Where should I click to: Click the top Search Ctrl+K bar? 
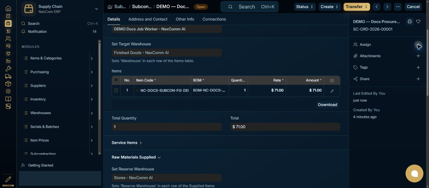249,7
